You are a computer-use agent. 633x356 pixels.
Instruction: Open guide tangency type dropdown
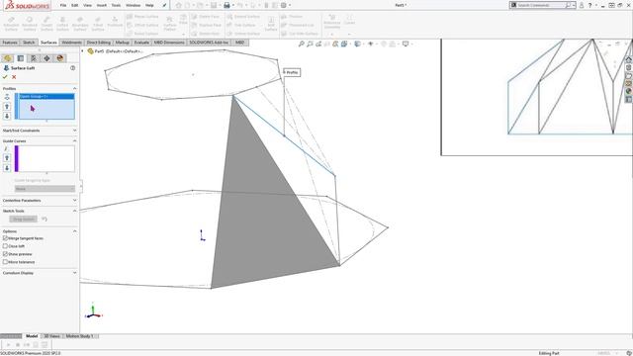[45, 189]
